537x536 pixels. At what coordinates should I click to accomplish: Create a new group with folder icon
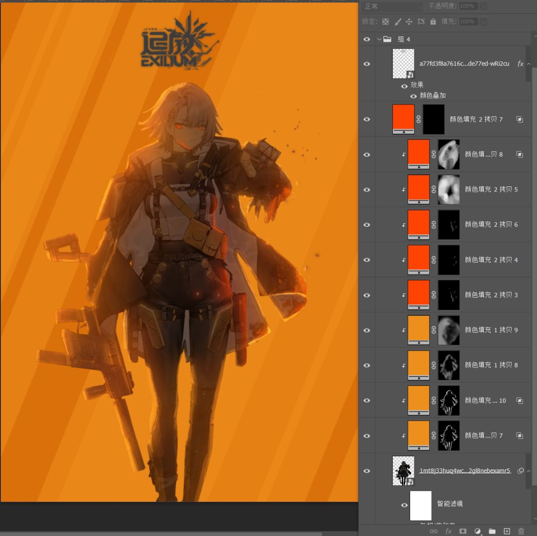point(492,531)
